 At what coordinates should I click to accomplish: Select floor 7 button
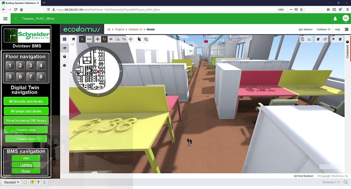[31, 77]
